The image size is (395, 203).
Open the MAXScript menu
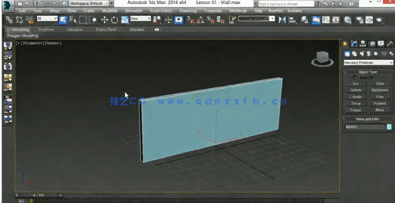238,11
